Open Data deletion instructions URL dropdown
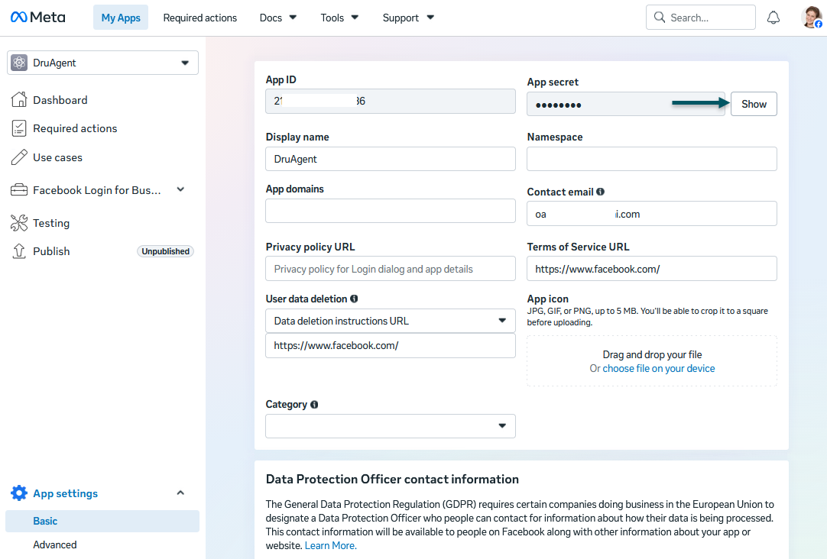 [391, 321]
